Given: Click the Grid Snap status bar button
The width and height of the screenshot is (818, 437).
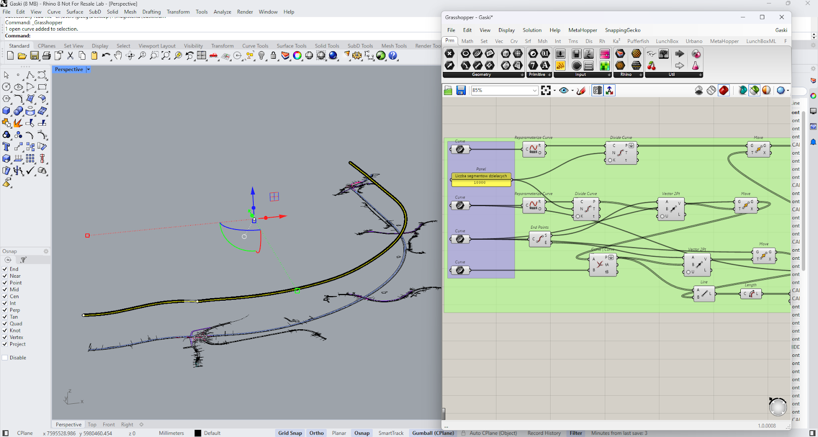Looking at the screenshot, I should (290, 433).
